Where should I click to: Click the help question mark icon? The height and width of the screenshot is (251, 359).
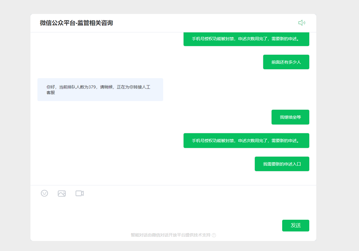click(214, 235)
